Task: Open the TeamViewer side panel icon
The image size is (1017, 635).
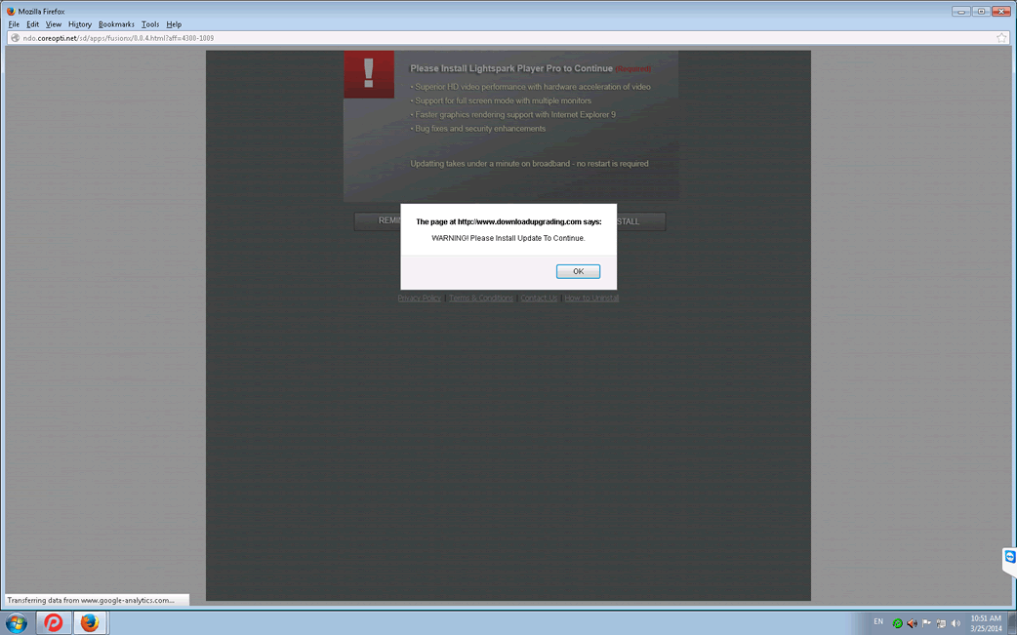Action: [x=1009, y=557]
